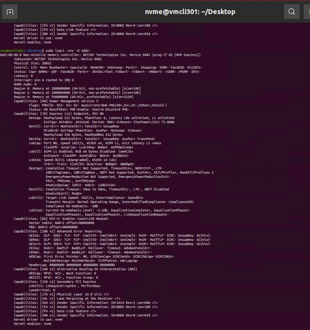Click the 'Region 2: Memory at' line
Image resolution: width=310 pixels, height=330 pixels.
click(x=77, y=93)
